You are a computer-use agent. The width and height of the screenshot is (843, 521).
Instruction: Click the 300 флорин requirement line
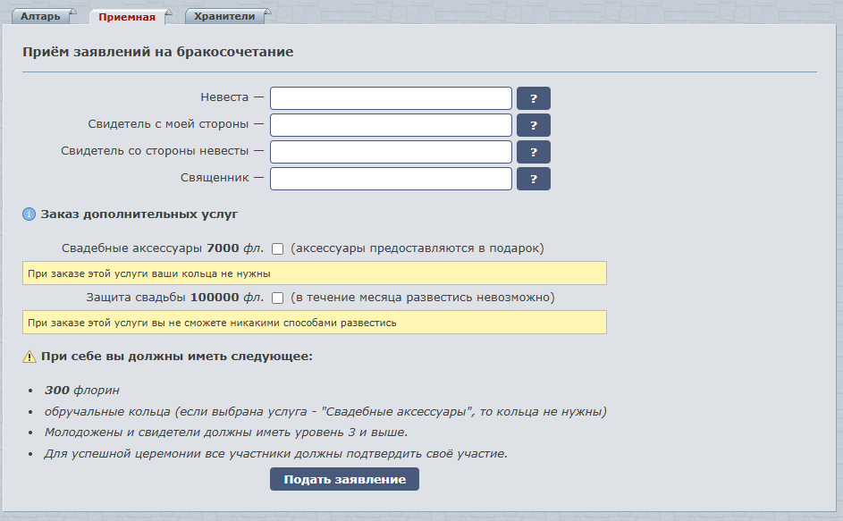[82, 391]
